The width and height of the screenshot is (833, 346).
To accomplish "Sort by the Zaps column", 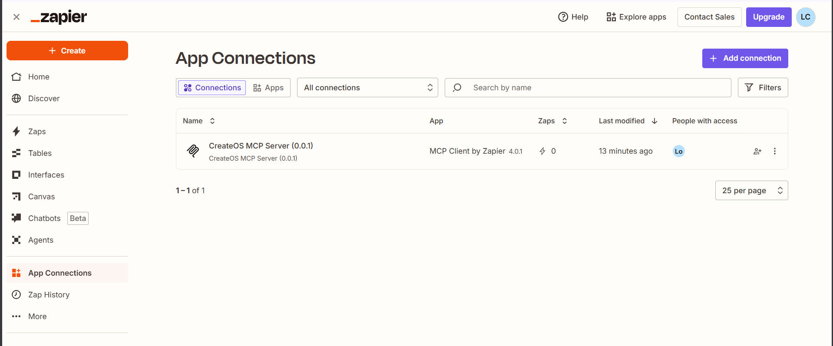I will (552, 121).
